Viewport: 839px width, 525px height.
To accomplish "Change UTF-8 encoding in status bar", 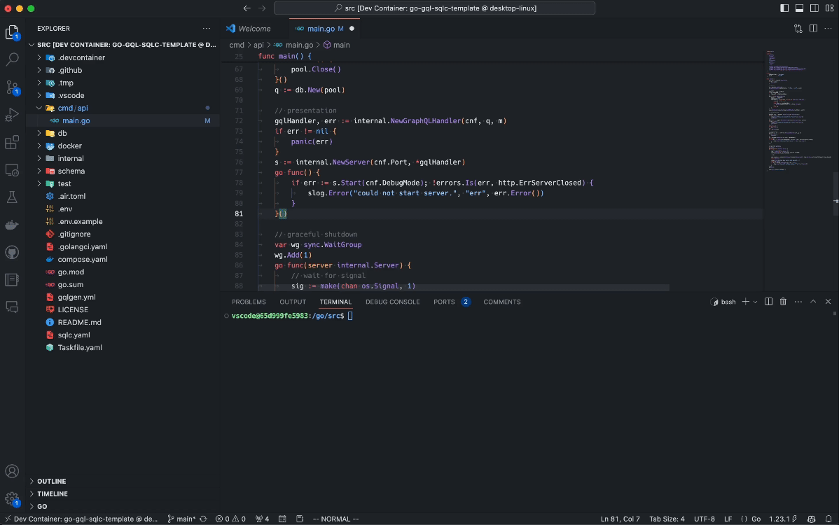I will tap(704, 519).
